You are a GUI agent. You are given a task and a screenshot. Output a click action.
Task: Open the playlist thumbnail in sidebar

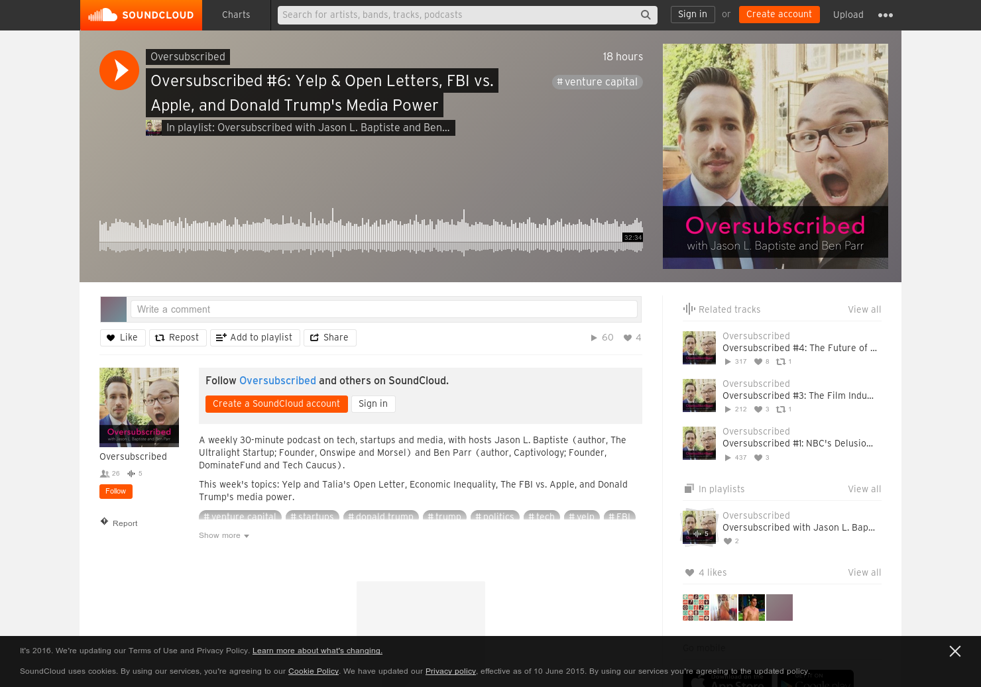tap(699, 527)
